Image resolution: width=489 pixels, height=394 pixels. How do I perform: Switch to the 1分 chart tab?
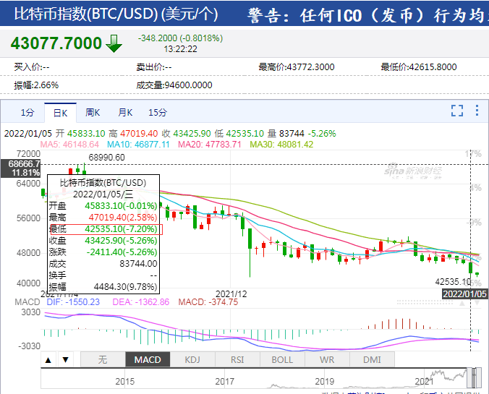click(x=27, y=113)
